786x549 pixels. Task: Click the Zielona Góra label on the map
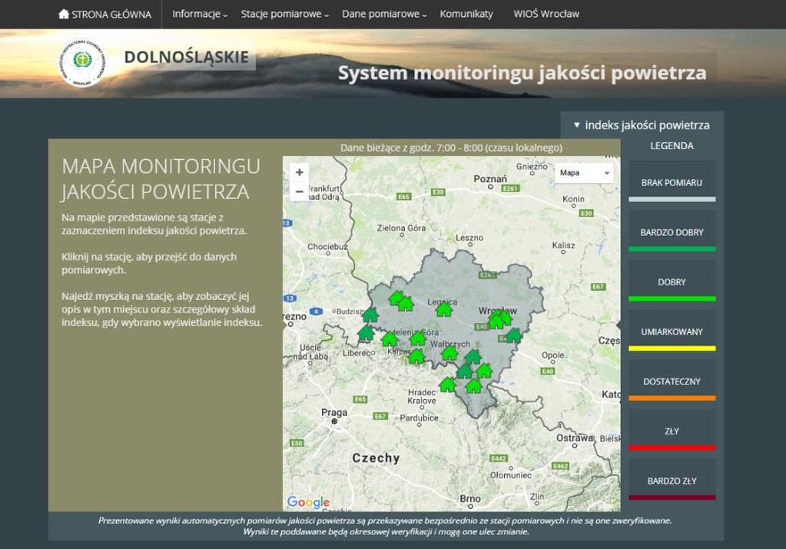click(401, 228)
